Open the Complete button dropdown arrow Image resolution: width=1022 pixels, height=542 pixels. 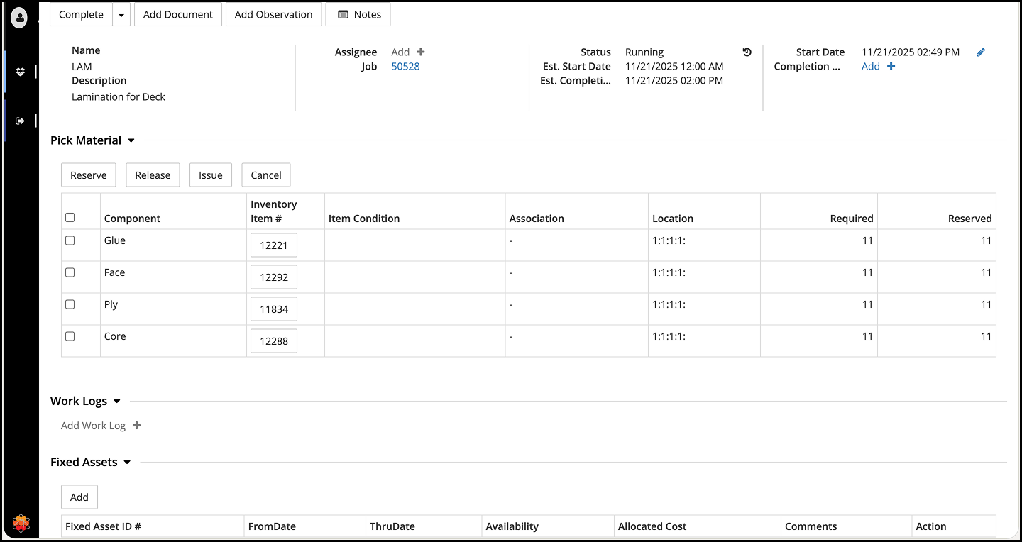tap(121, 15)
